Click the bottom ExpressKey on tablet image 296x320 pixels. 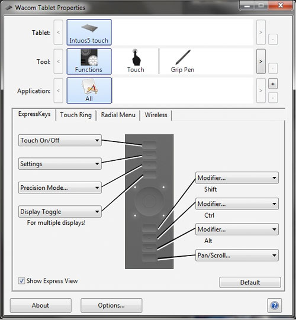coord(149,257)
